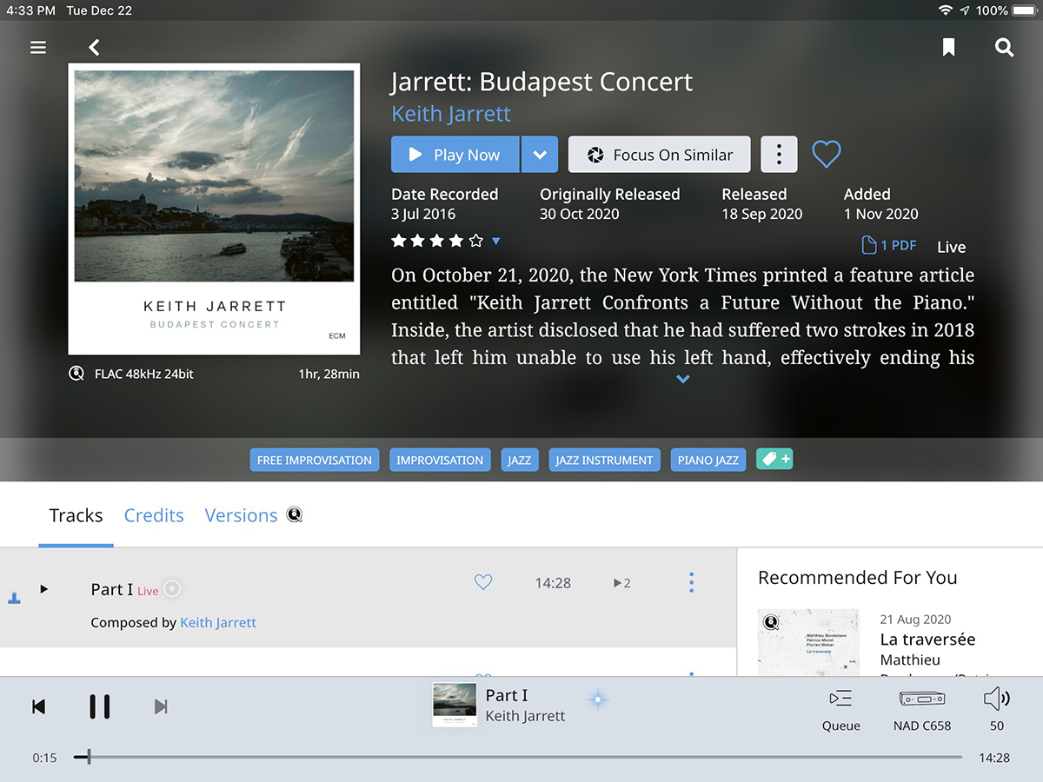Click the four-star album rating

point(437,241)
